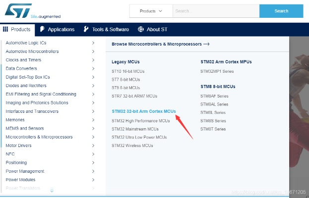Image resolution: width=309 pixels, height=198 pixels.
Task: Select STM8AF Series link
Action: 214,96
